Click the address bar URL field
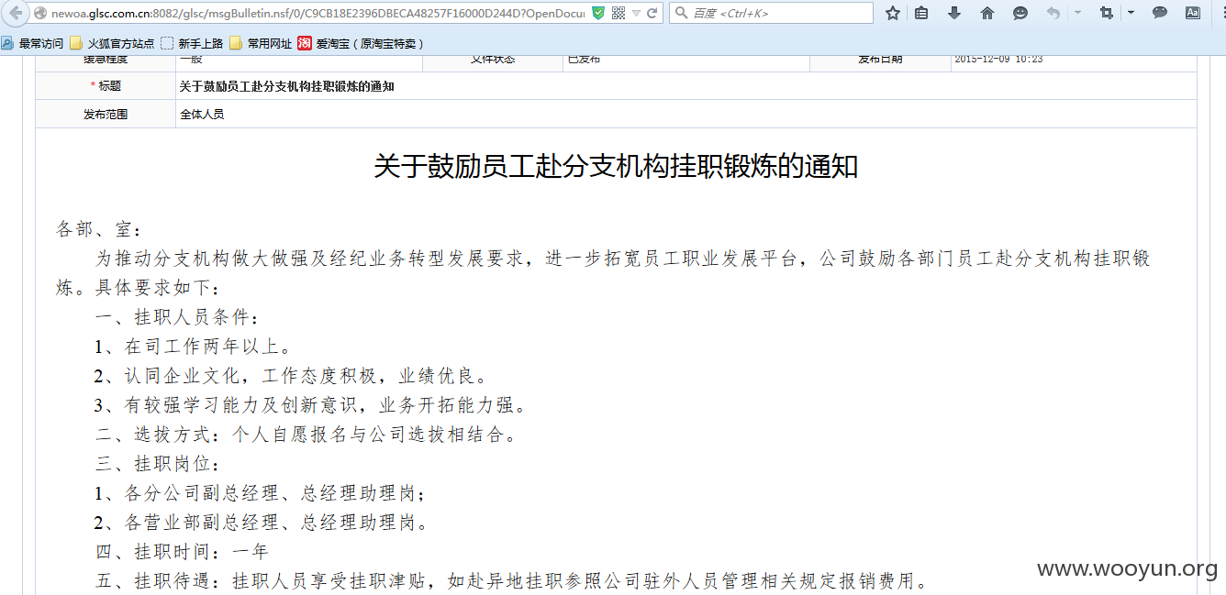This screenshot has height=595, width=1226. click(317, 14)
